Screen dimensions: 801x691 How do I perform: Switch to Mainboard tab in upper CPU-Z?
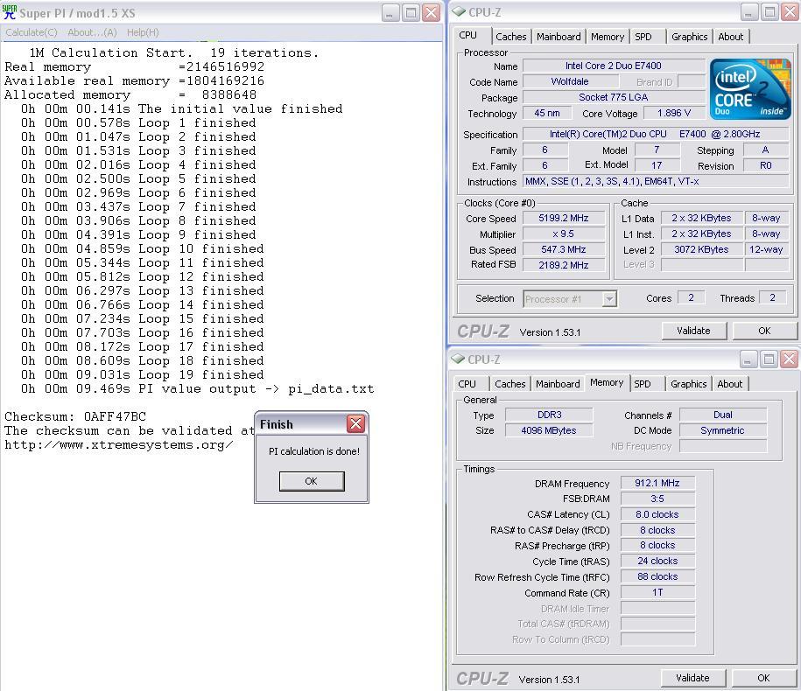coord(559,37)
